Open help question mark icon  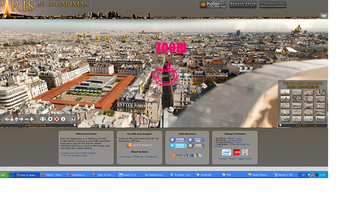[73, 119]
